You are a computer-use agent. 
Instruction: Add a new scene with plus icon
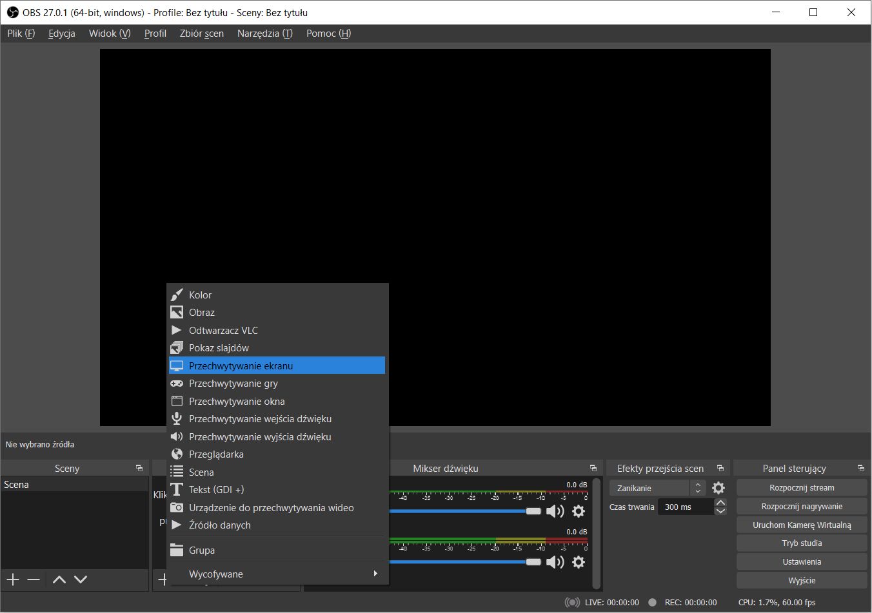point(13,579)
